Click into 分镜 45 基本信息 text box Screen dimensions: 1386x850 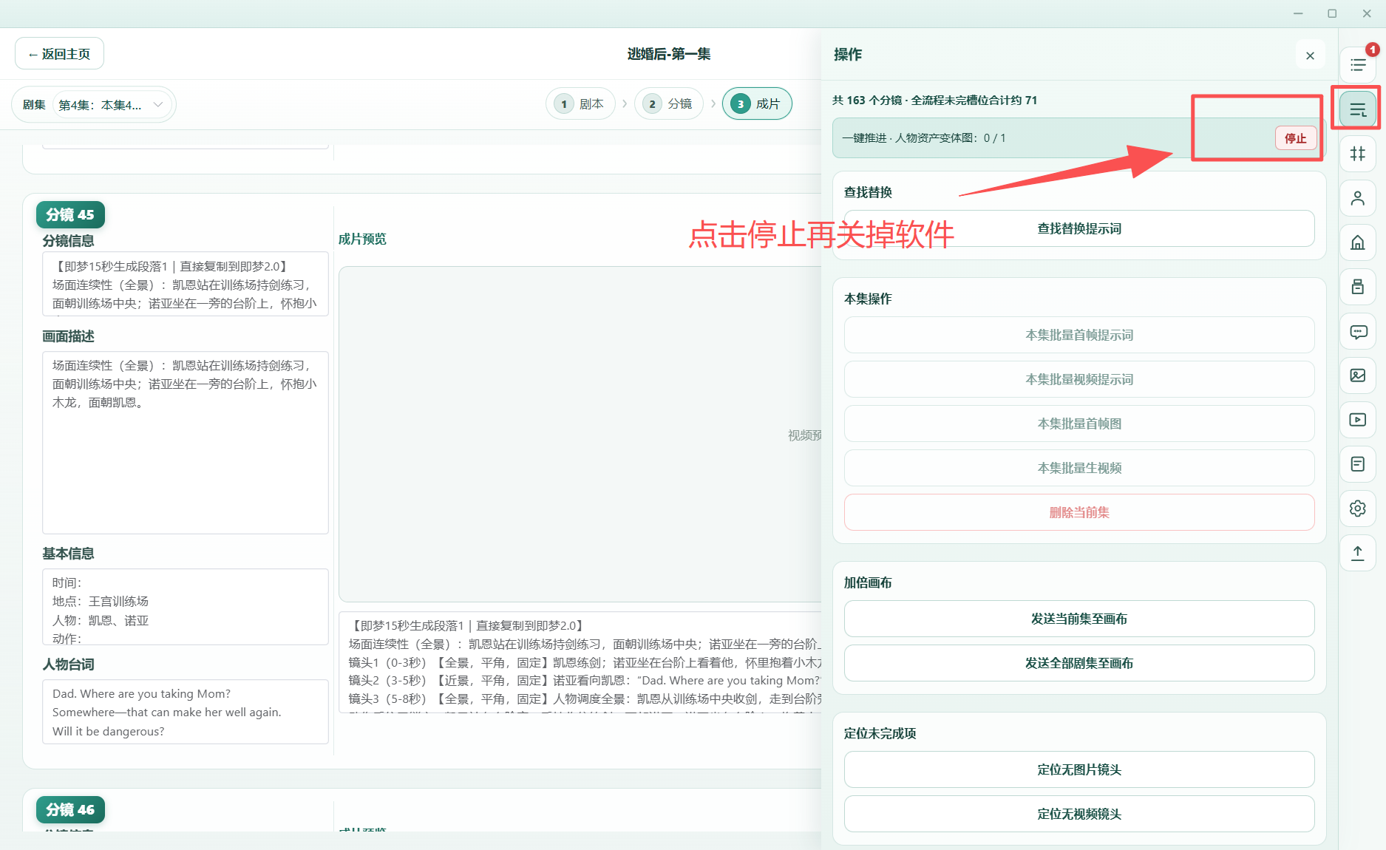(186, 607)
